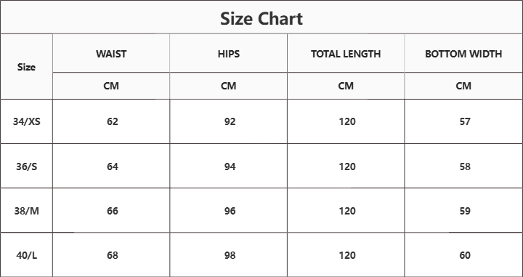Click the 36/S size row label

(x=27, y=166)
